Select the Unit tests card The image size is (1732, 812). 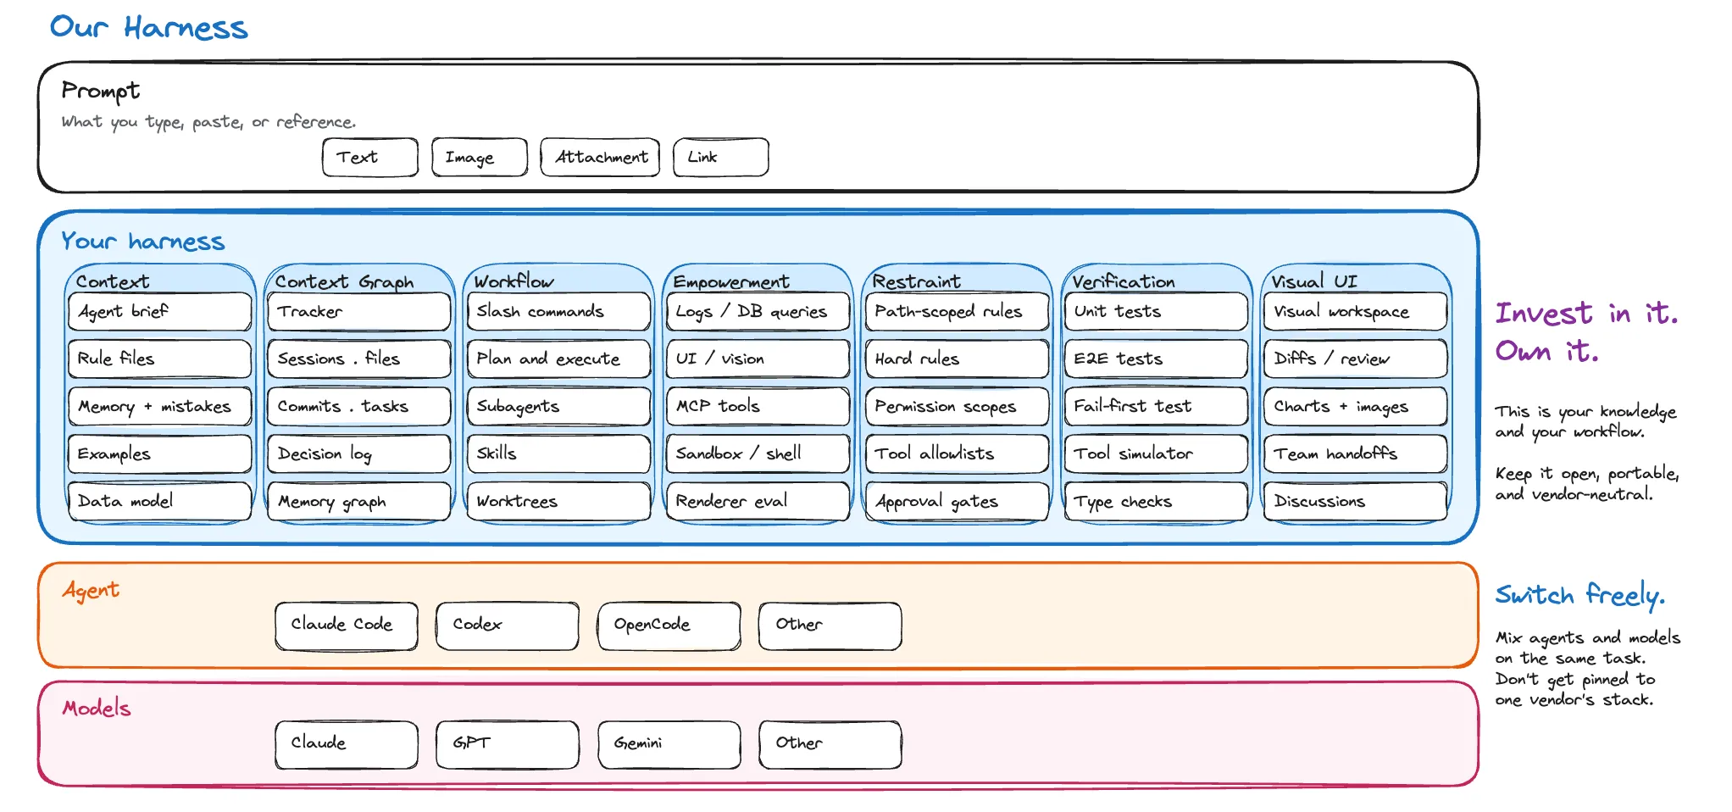tap(1157, 312)
